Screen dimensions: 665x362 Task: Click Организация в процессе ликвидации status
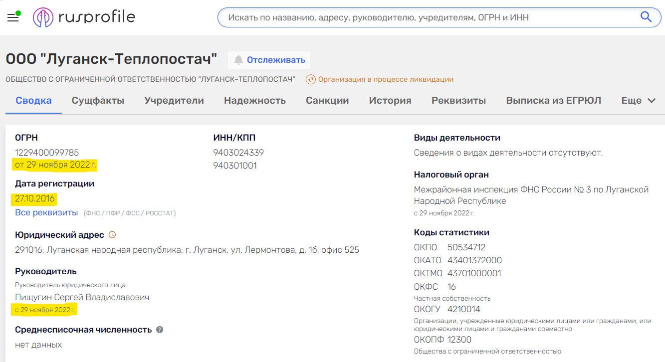point(386,79)
